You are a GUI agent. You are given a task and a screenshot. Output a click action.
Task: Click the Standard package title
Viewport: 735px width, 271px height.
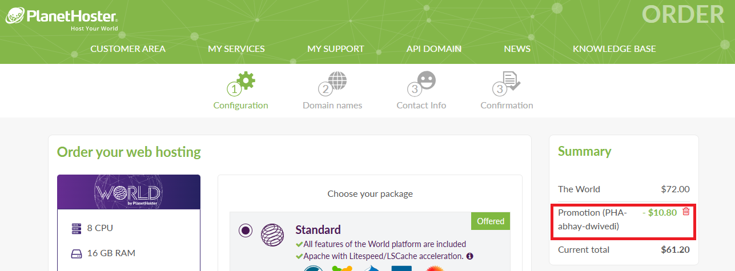coord(318,230)
